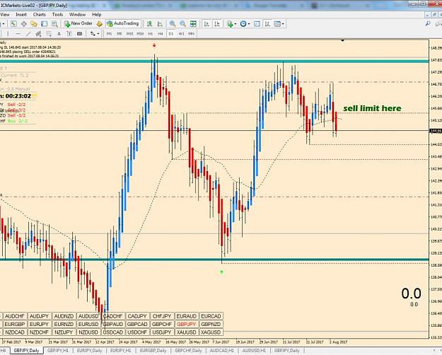Open the Data Window crosshair icon

click(23, 24)
